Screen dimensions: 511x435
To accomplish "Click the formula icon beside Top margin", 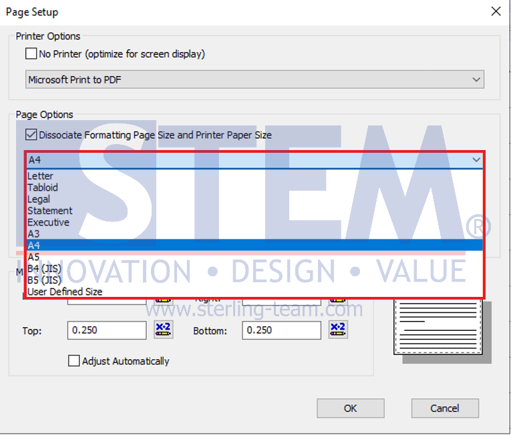I will pyautogui.click(x=163, y=330).
